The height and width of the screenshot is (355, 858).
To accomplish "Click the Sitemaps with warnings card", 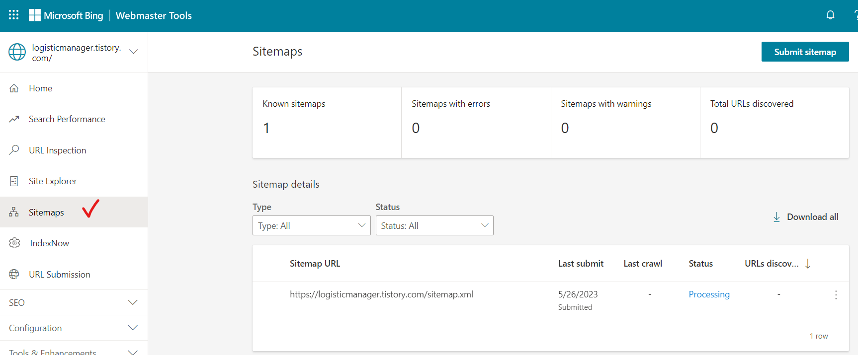I will (x=625, y=123).
